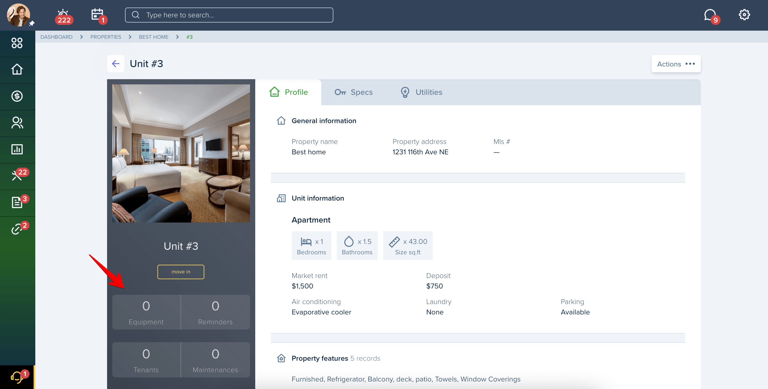The image size is (768, 389).
Task: Click the move in button
Action: point(181,272)
